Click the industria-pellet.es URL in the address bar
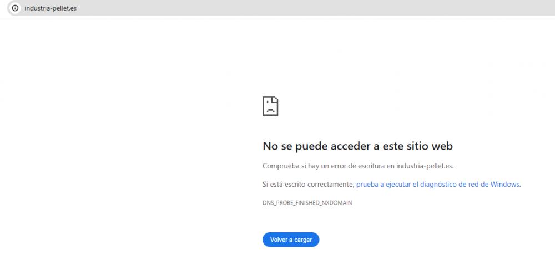This screenshot has height=274, width=555. 51,8
